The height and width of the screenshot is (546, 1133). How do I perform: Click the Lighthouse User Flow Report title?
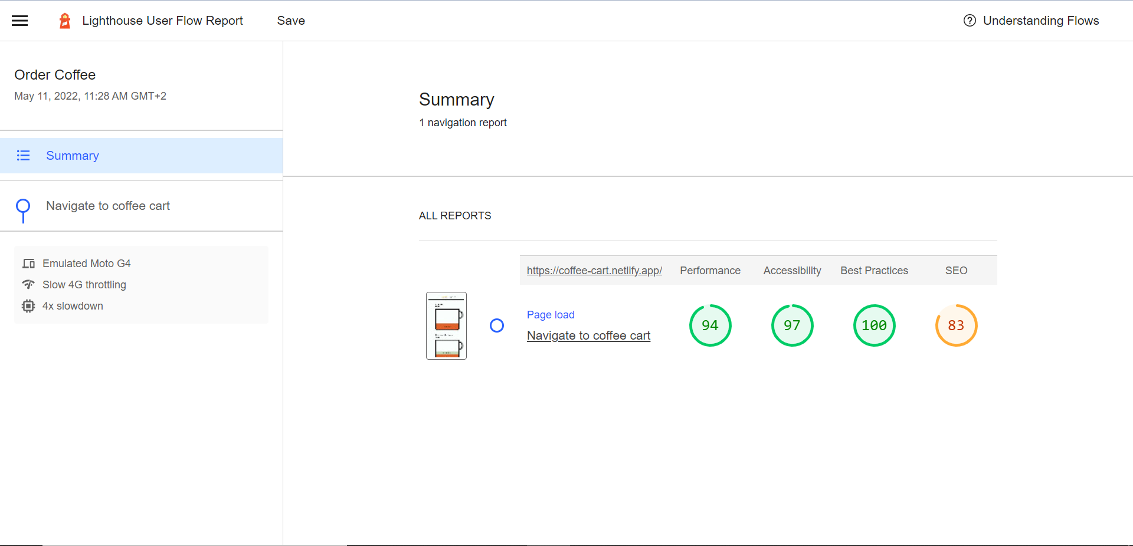162,21
